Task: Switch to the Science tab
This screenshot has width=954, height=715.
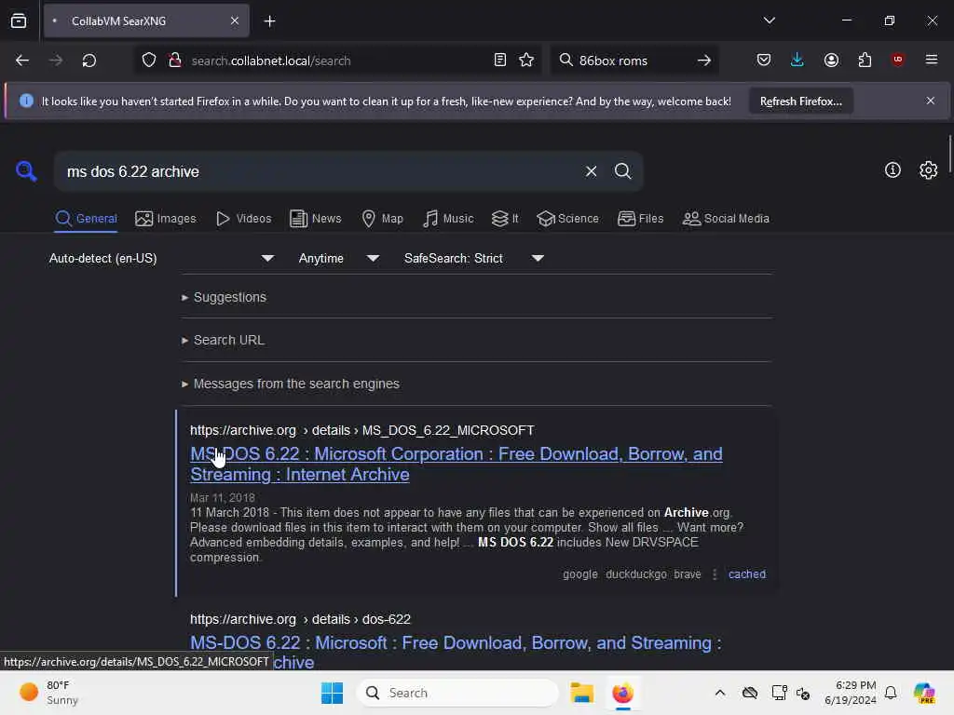Action: 567,218
